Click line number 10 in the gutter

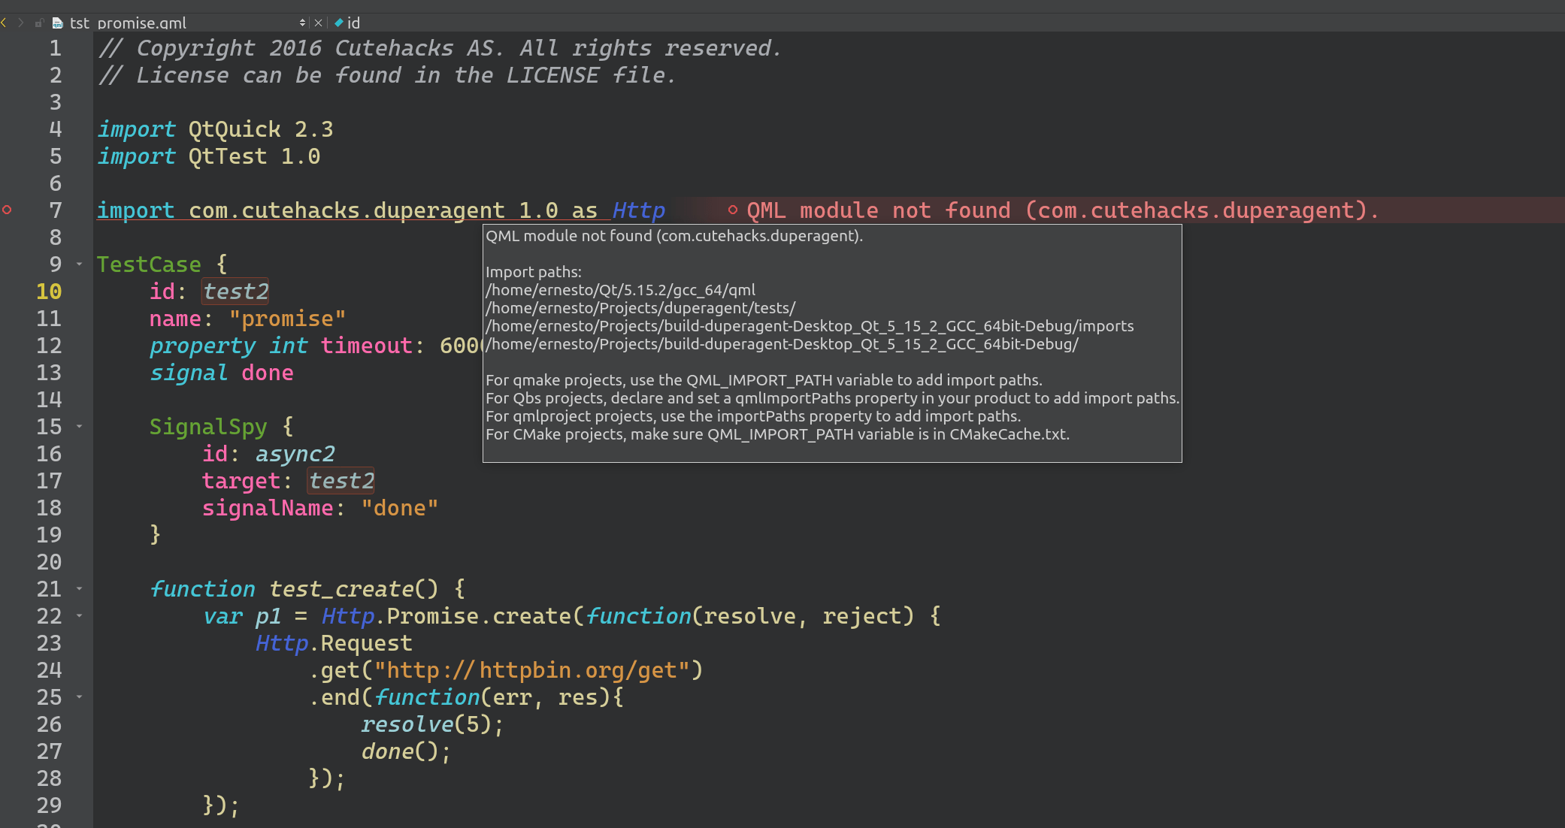pyautogui.click(x=49, y=292)
